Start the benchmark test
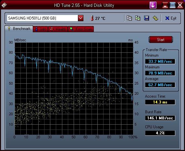Image resolution: width=185 pixels, height=151 pixels. click(161, 40)
